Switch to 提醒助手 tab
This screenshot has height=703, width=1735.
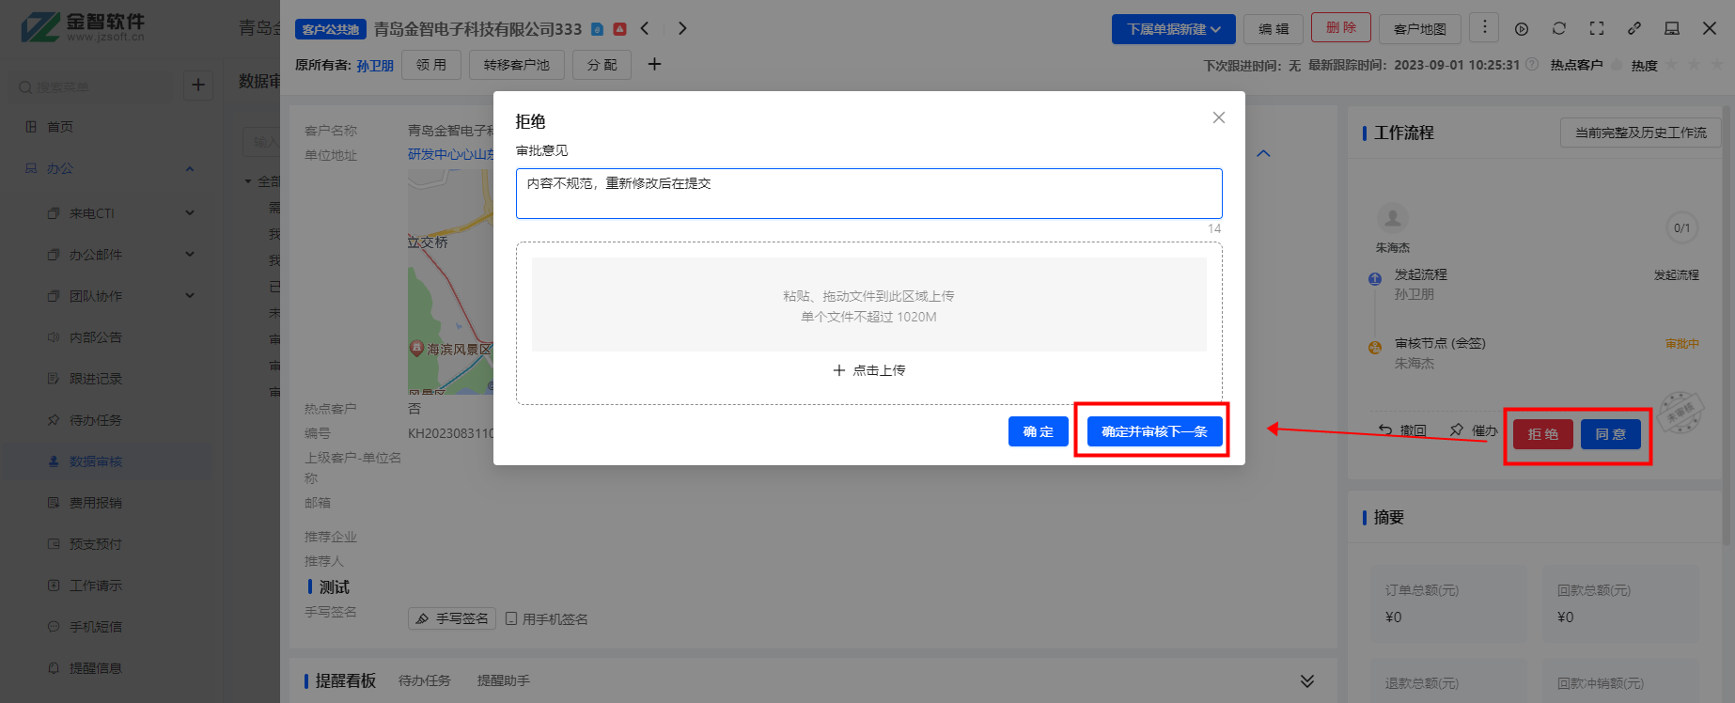click(x=504, y=680)
